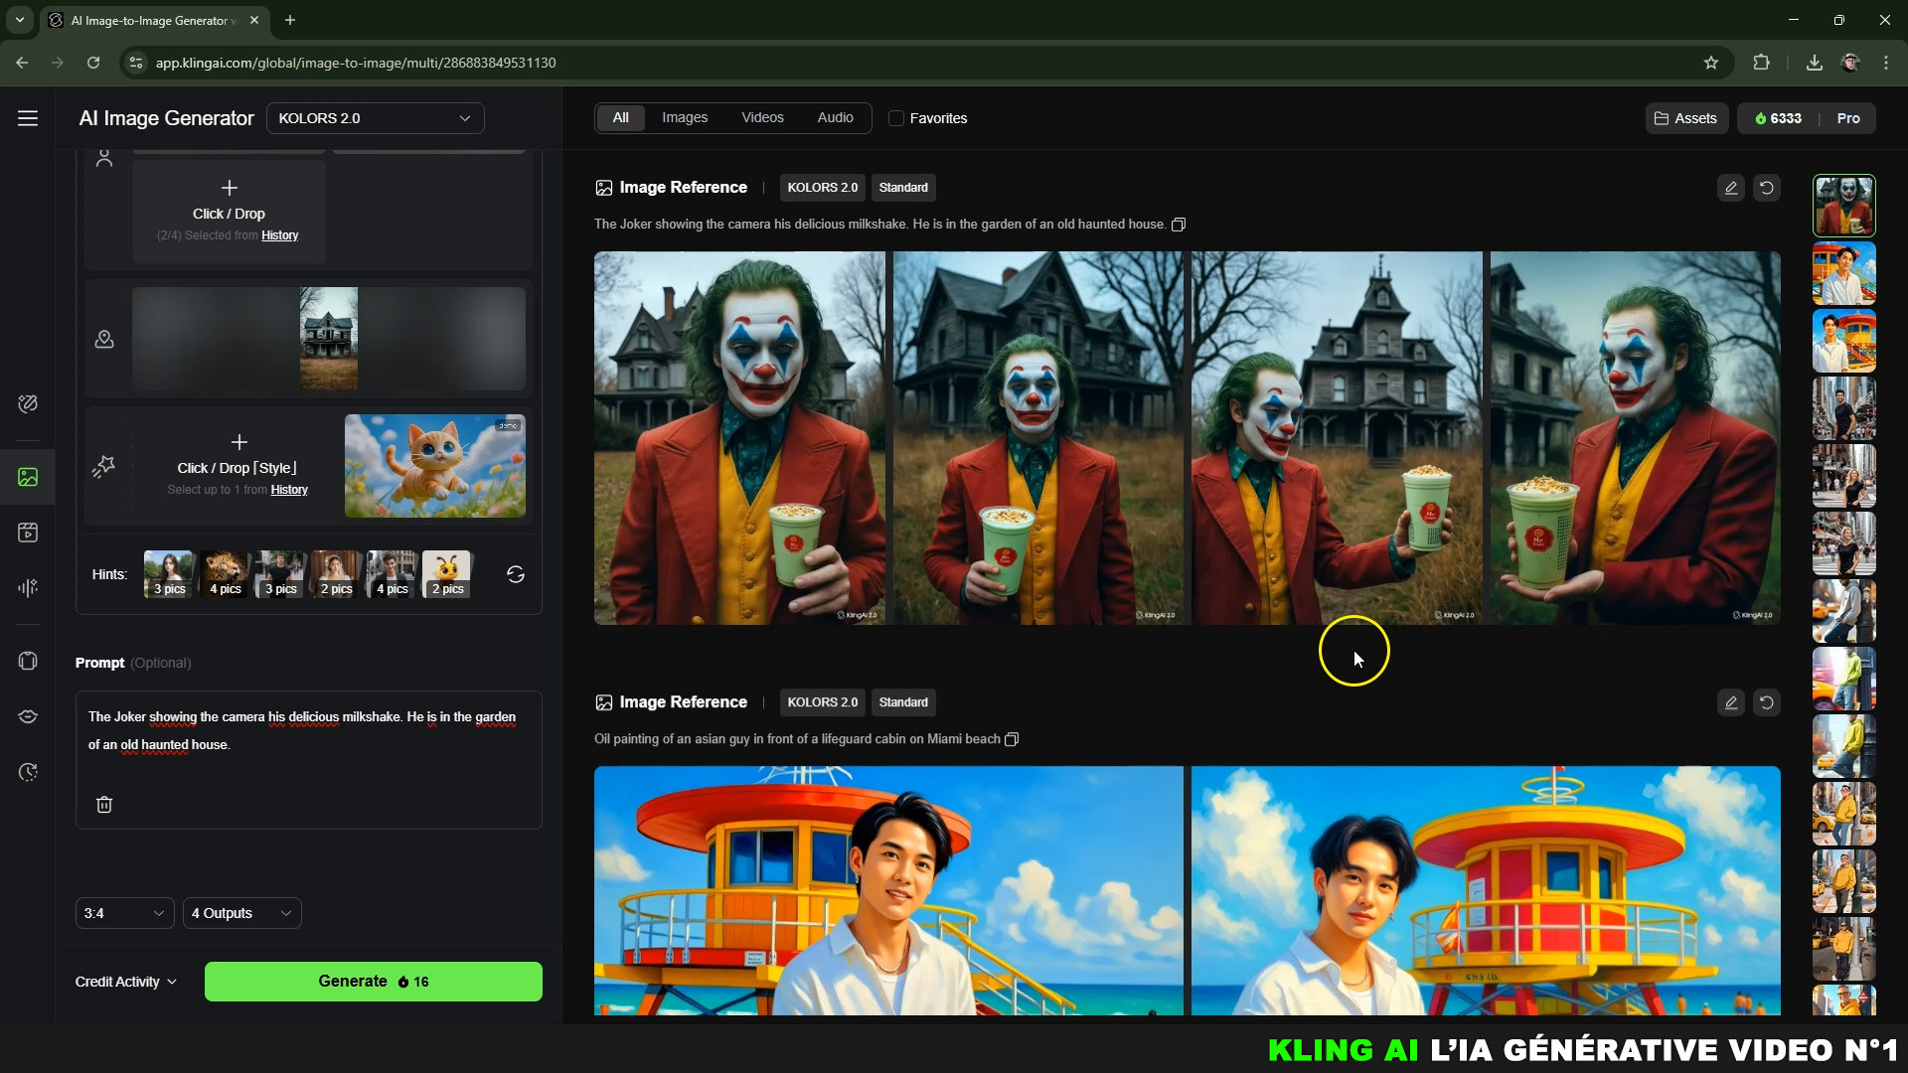
Task: Open the 4 Outputs dropdown
Action: tap(241, 913)
